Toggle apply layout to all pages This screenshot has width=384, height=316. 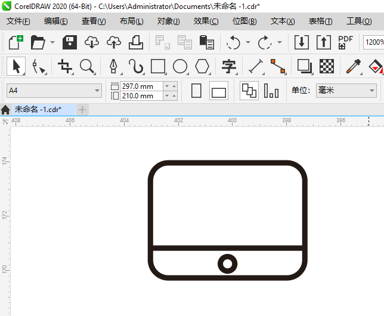tap(249, 91)
